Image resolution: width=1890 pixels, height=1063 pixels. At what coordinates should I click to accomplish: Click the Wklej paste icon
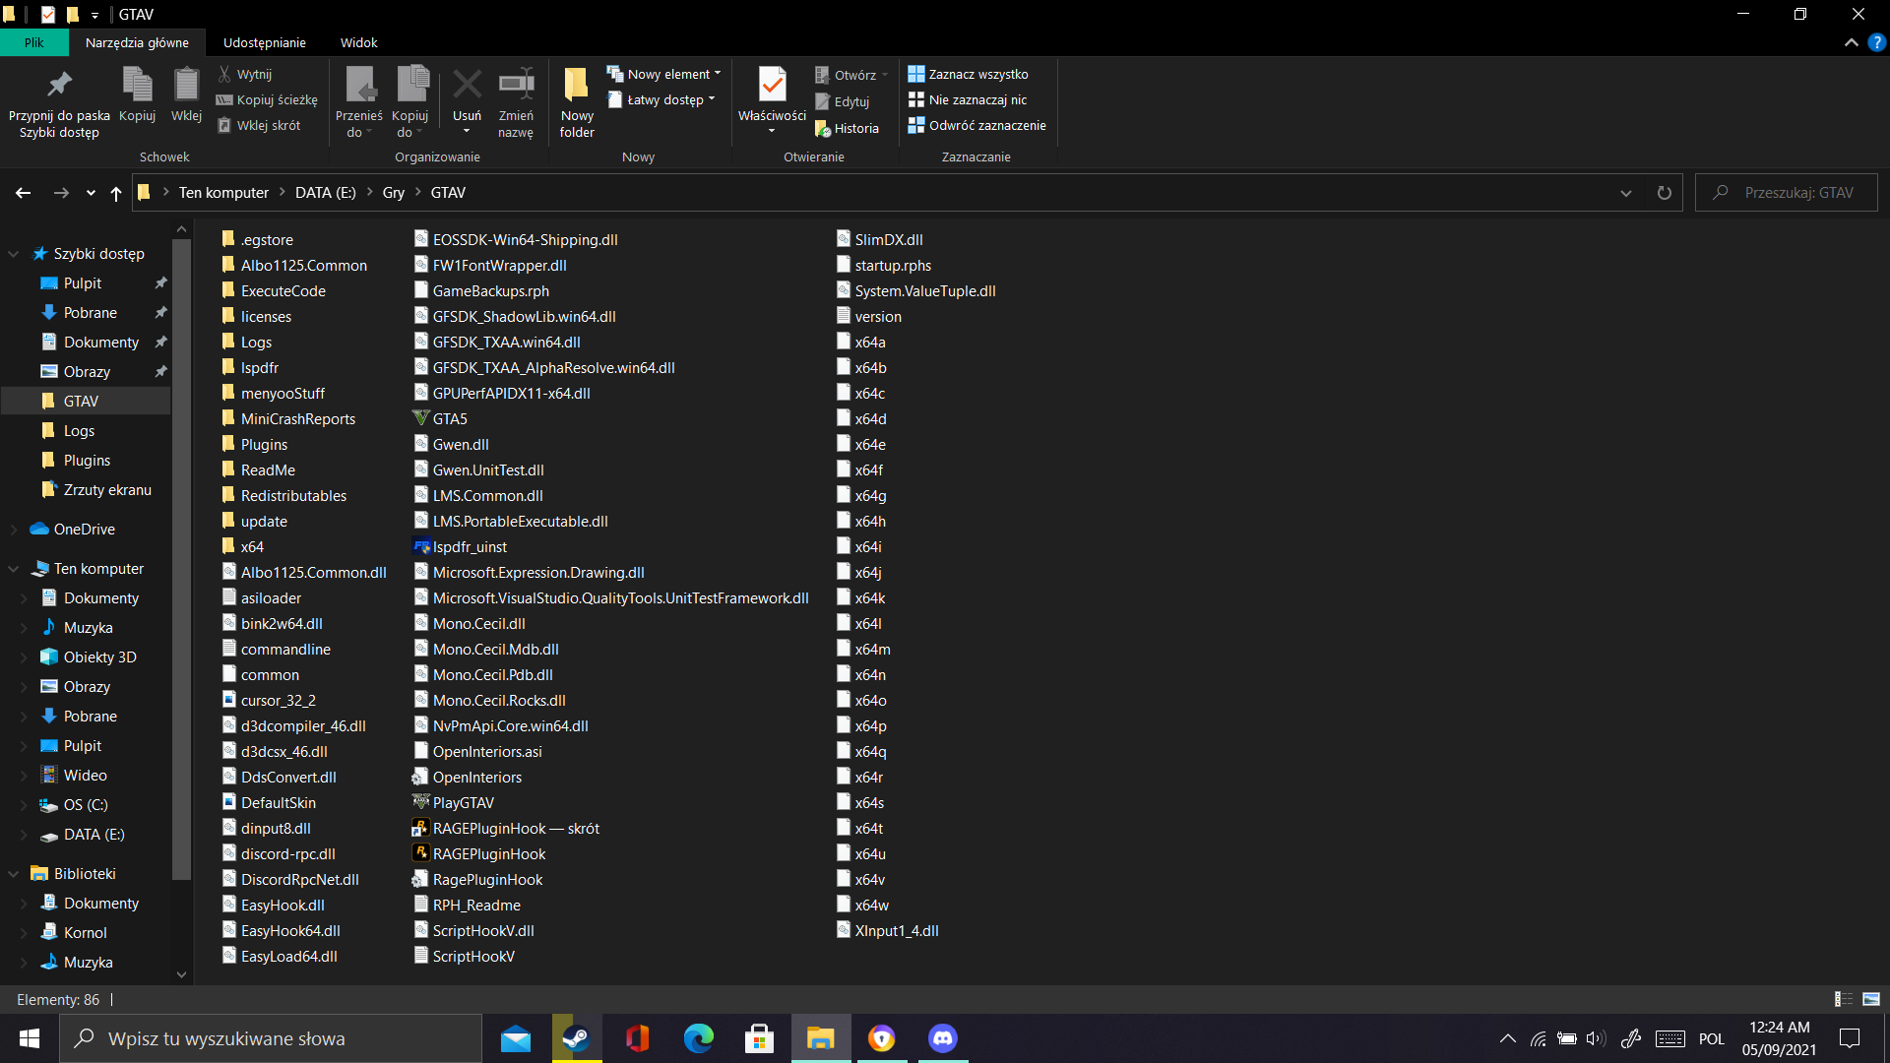pos(186,86)
